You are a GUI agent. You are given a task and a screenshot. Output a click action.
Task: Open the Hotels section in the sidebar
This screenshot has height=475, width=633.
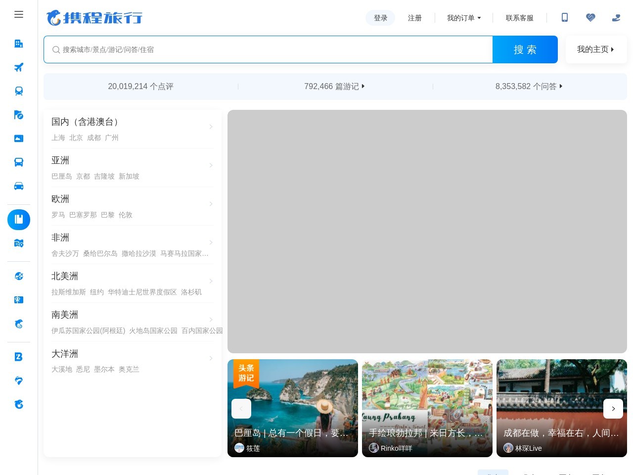coord(19,44)
